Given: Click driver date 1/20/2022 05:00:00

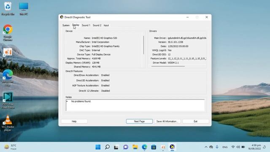Looking at the screenshot, I should pyautogui.click(x=178, y=46).
